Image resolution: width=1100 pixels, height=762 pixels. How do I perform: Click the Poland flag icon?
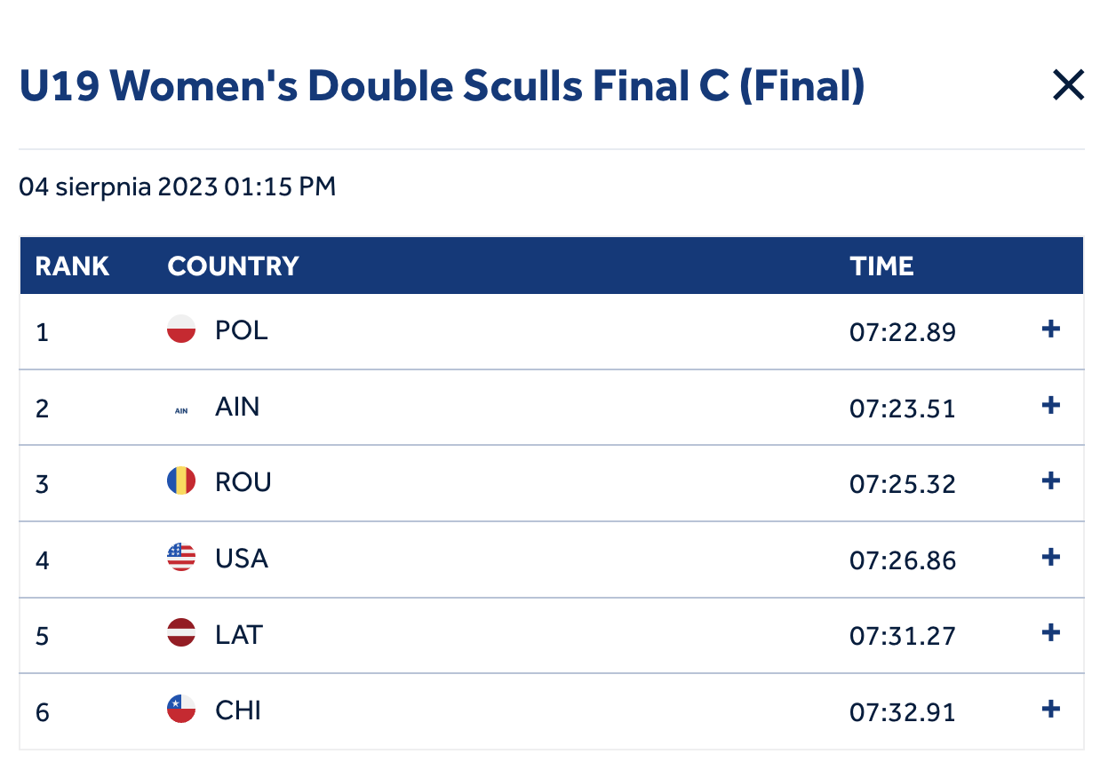[181, 329]
